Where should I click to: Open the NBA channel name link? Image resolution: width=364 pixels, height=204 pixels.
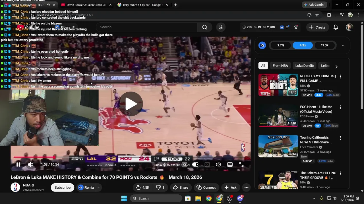[x=27, y=185]
